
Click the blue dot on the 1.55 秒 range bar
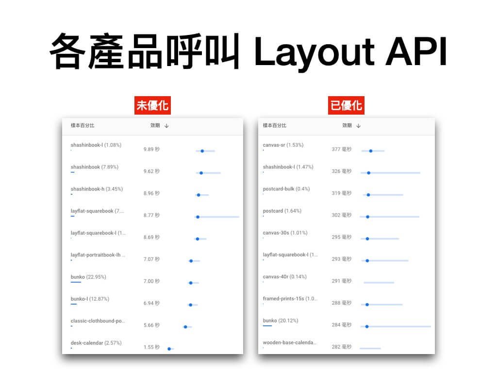tap(169, 349)
